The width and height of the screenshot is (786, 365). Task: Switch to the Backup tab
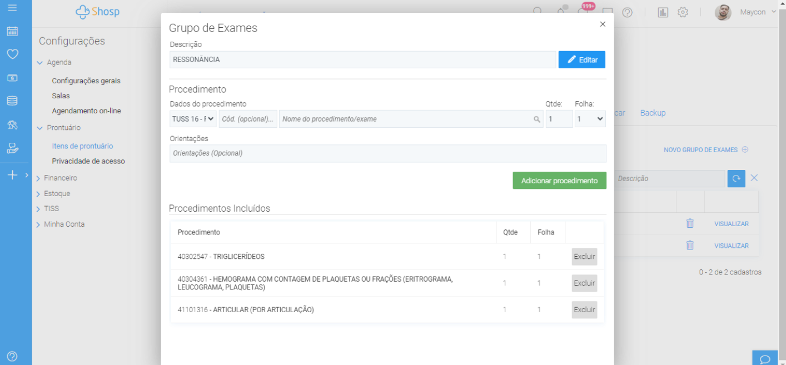click(653, 113)
